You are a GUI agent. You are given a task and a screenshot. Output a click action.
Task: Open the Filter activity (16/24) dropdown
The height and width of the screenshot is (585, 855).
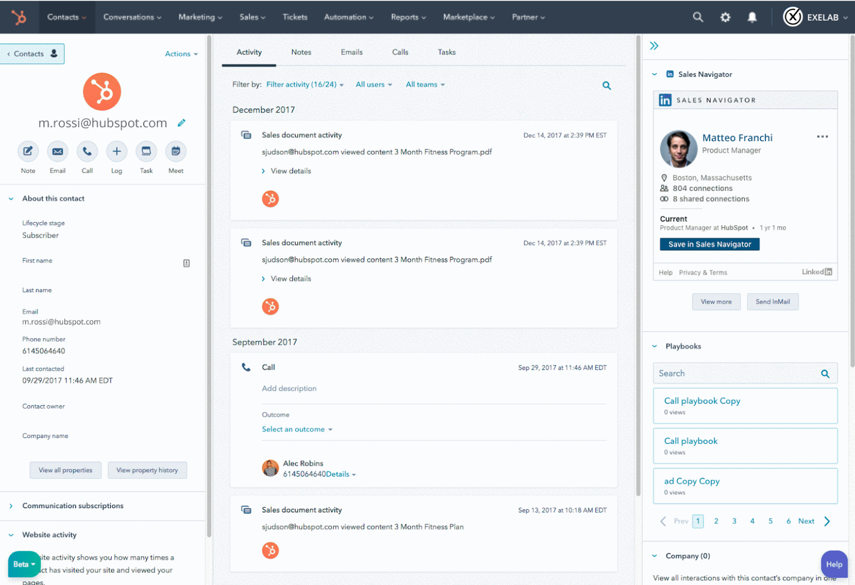tap(305, 85)
